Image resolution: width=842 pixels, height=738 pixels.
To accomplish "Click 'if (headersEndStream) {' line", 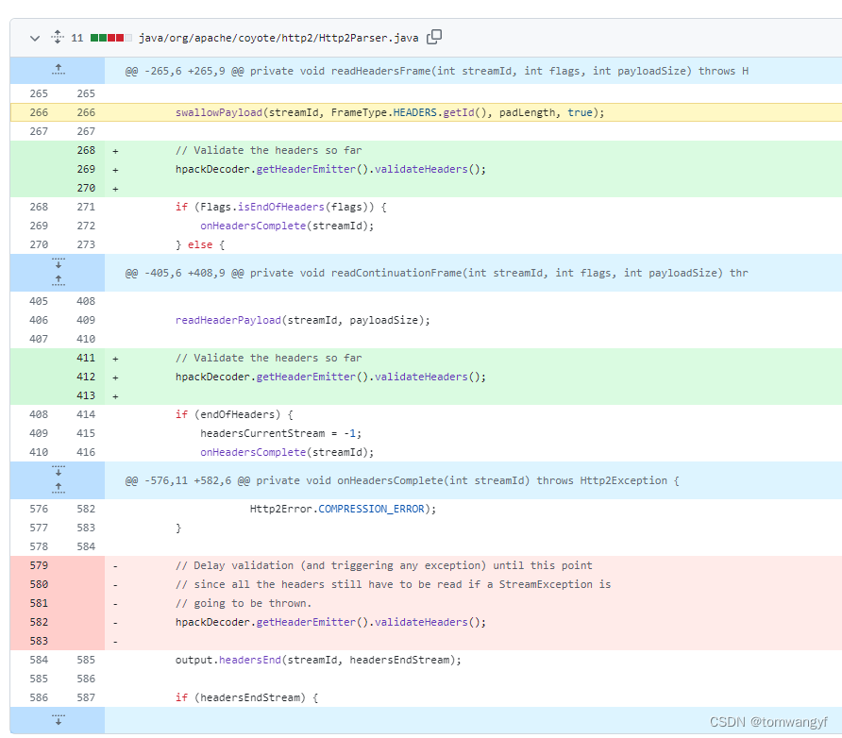I will tap(246, 697).
